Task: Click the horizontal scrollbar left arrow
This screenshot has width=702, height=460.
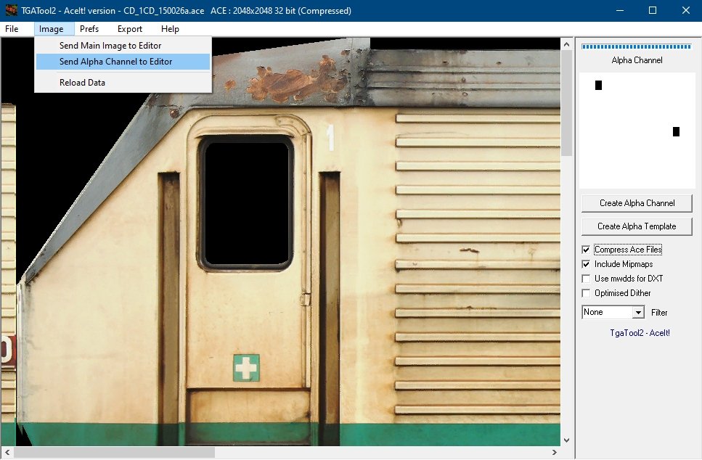Action: [7, 452]
